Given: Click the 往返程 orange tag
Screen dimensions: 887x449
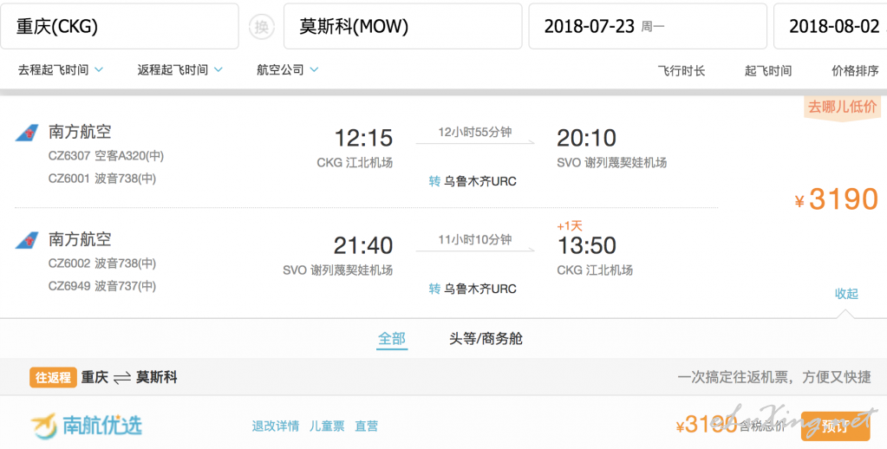Looking at the screenshot, I should point(53,378).
